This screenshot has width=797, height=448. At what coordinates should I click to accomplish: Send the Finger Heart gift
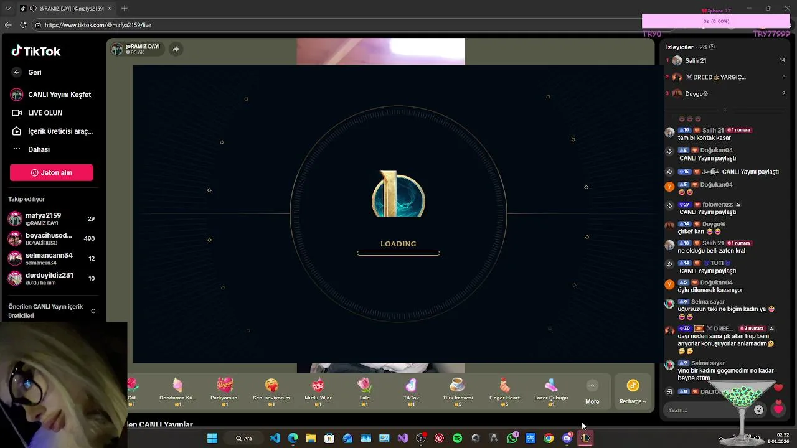click(504, 392)
